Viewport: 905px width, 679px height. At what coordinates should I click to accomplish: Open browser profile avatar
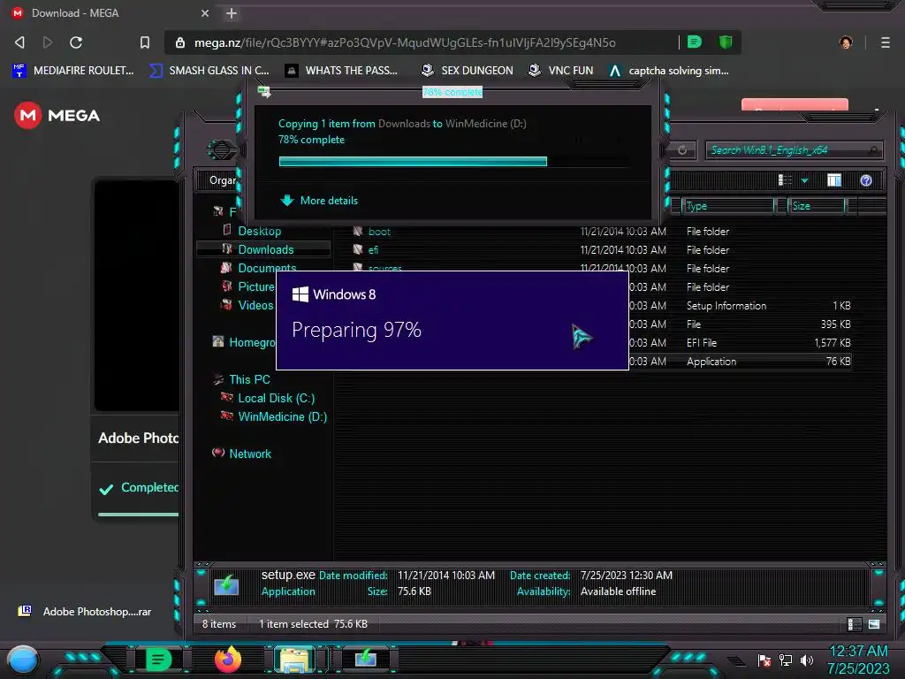point(846,42)
